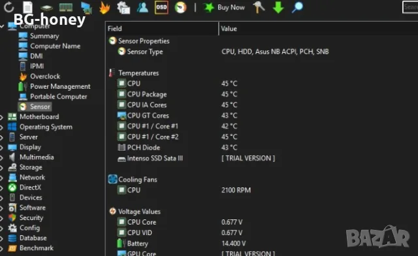The height and width of the screenshot is (256, 418).
Task: Open the Report page icon
Action: 27,7
